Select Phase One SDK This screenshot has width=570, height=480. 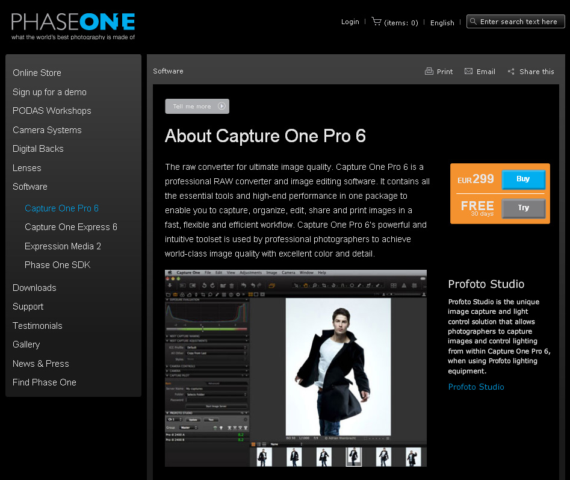click(57, 265)
